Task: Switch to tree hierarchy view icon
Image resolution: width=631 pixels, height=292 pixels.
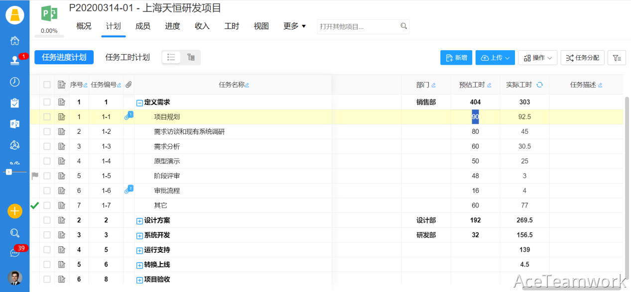Action: point(191,58)
